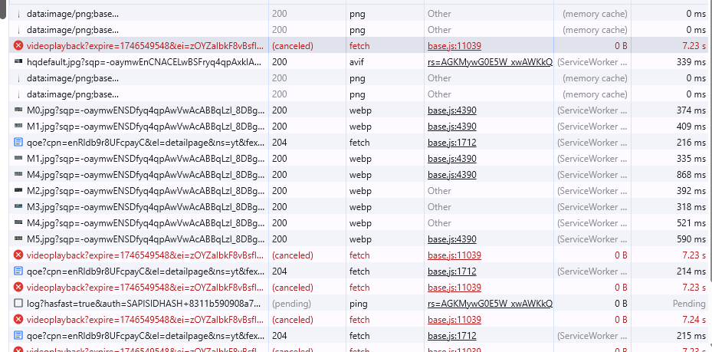This screenshot has width=712, height=352.
Task: Click the error icon of the 7.24 s videoplayback request
Action: coord(18,319)
